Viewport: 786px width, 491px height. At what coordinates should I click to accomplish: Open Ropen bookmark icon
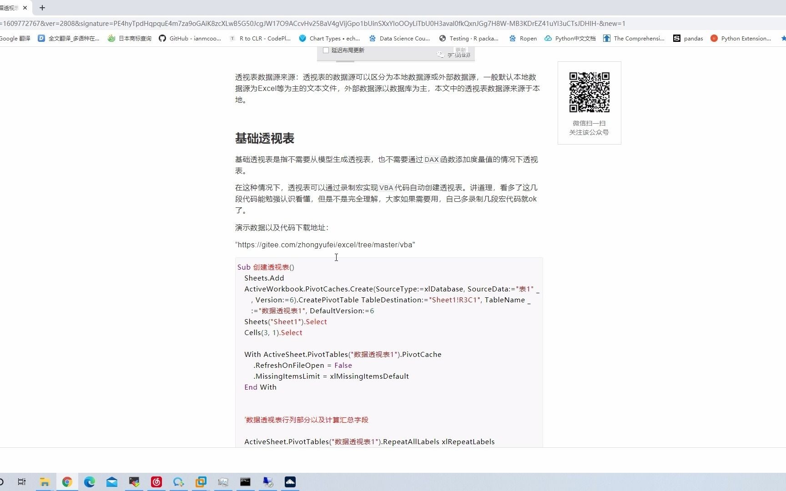click(x=513, y=39)
